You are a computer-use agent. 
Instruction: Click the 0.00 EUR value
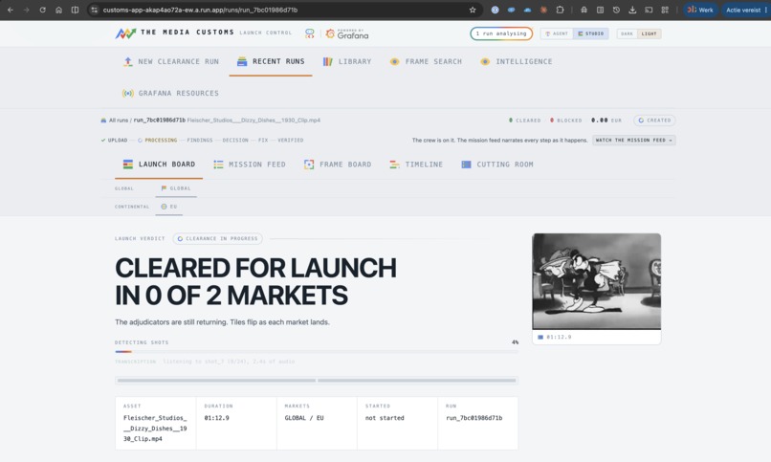pos(606,120)
